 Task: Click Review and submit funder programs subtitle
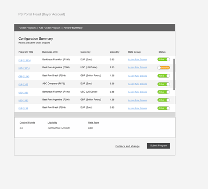pos(34,43)
